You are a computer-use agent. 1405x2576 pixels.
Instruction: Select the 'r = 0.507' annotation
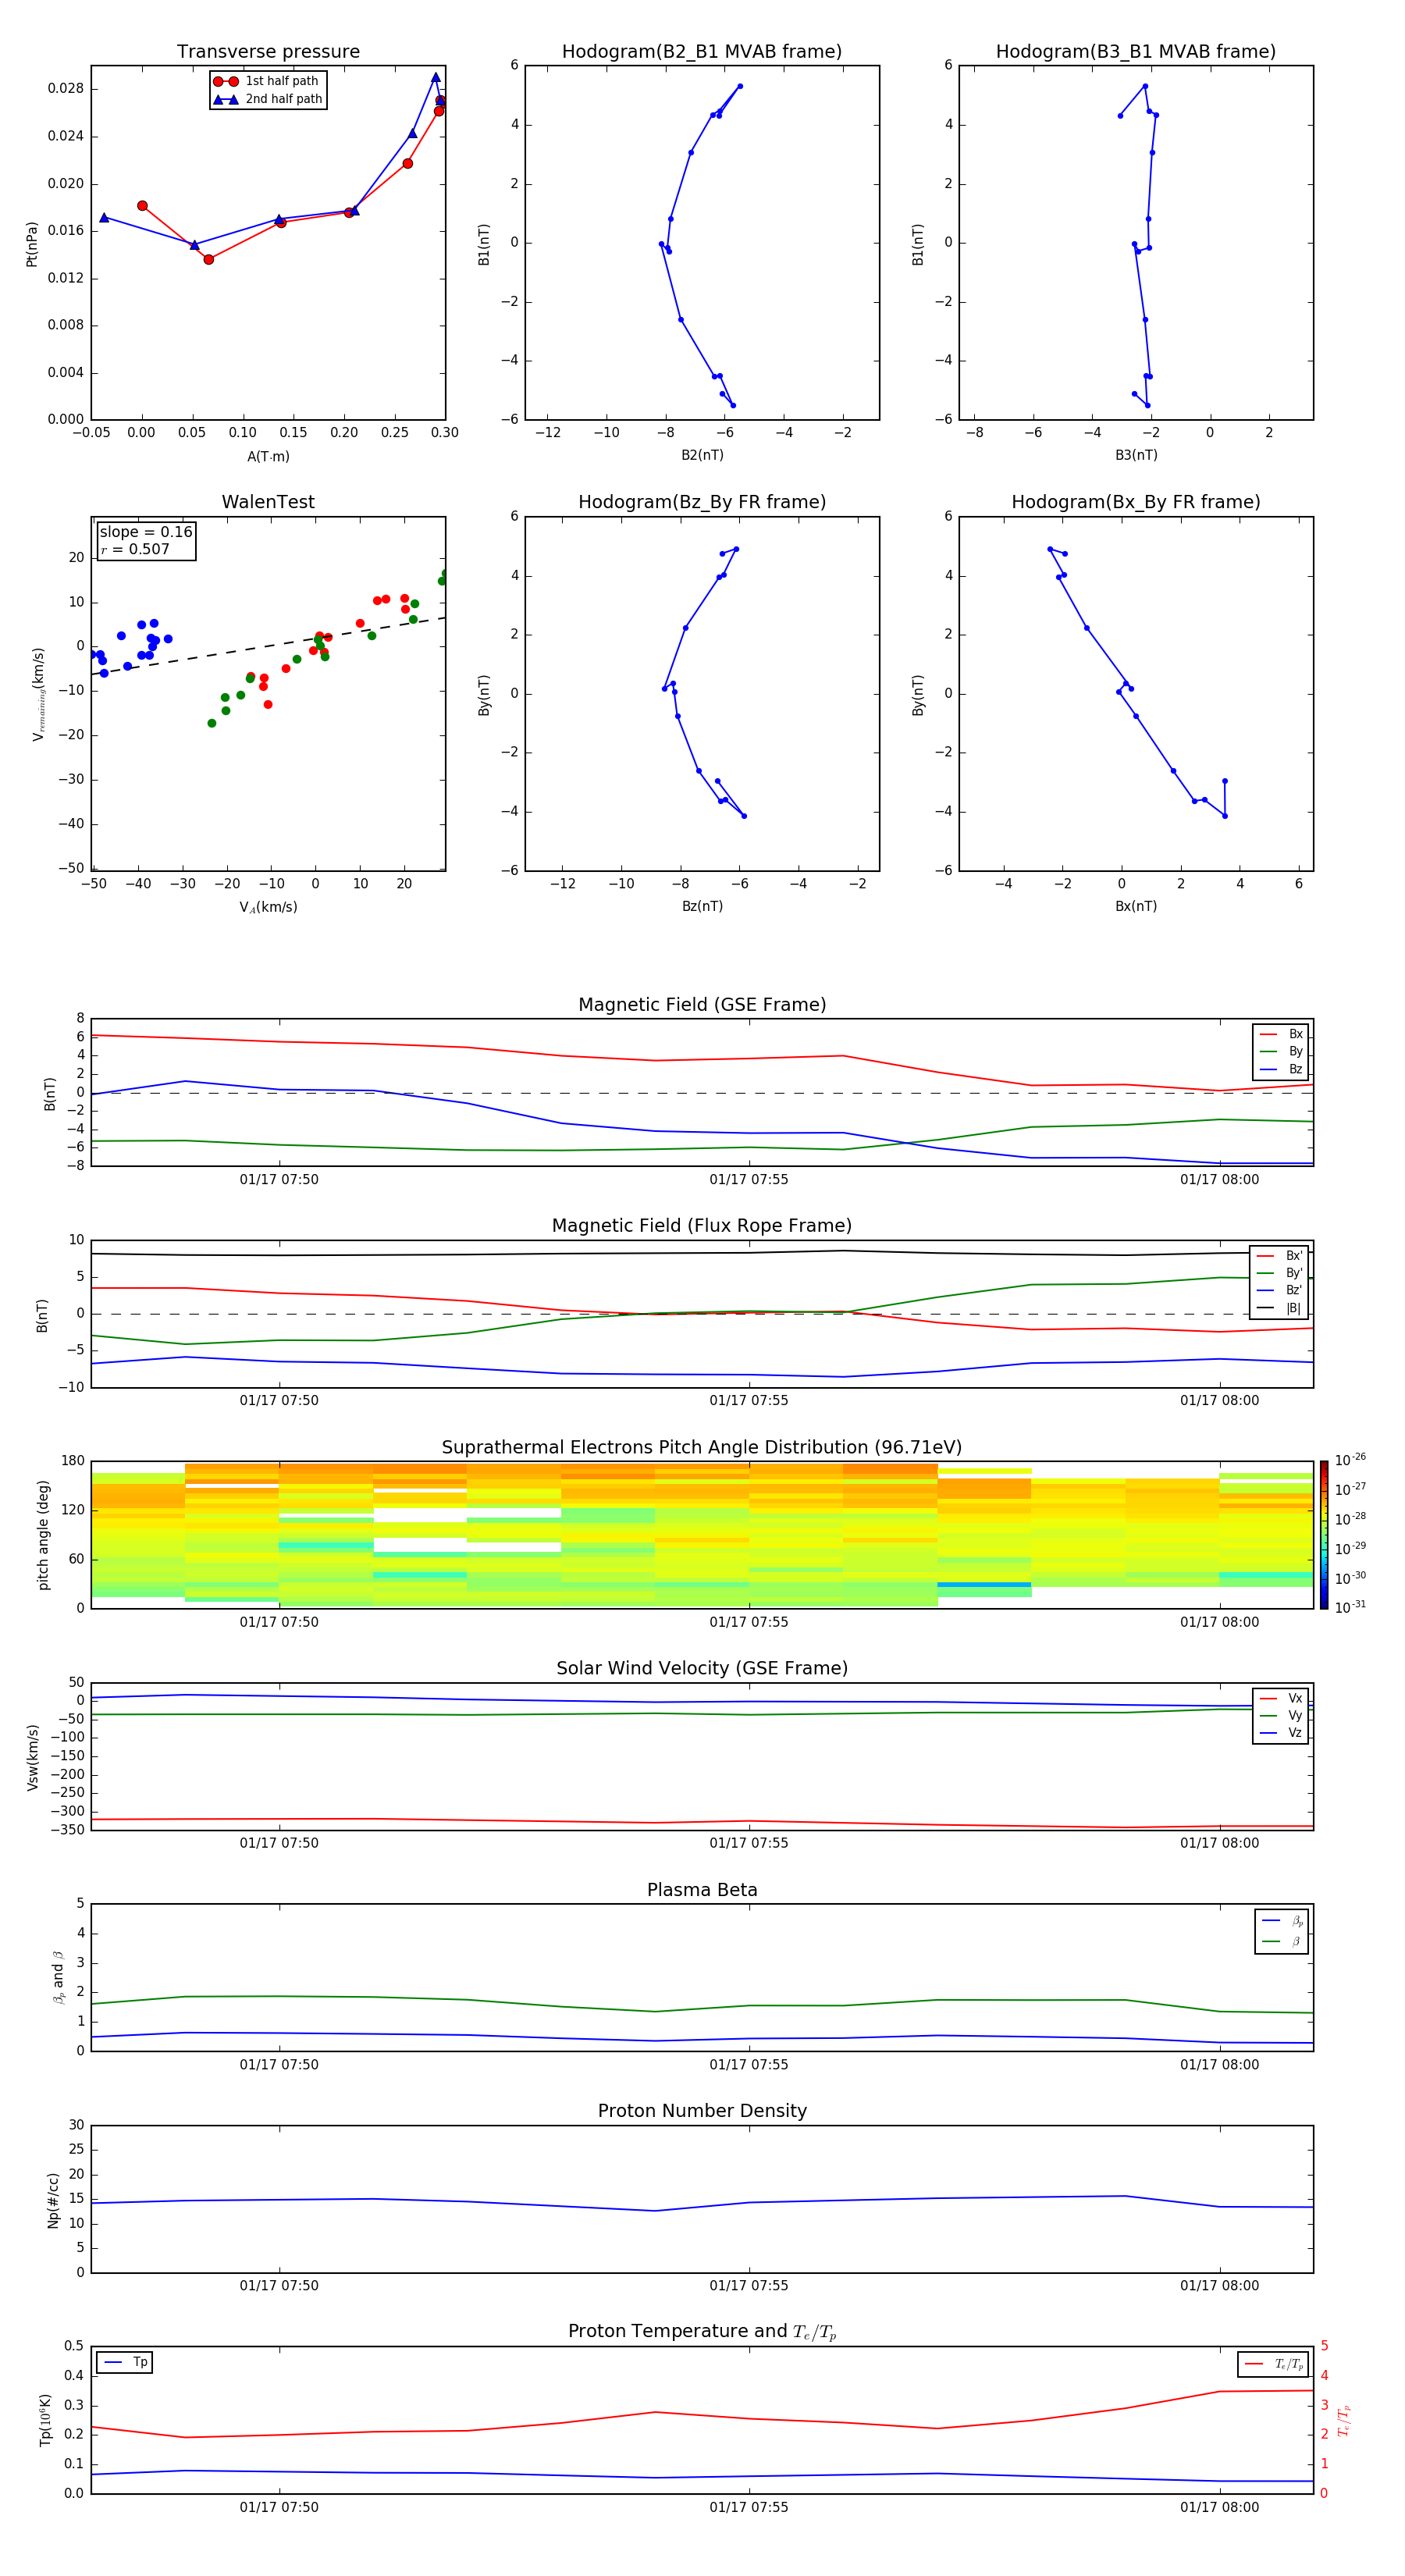tap(135, 549)
